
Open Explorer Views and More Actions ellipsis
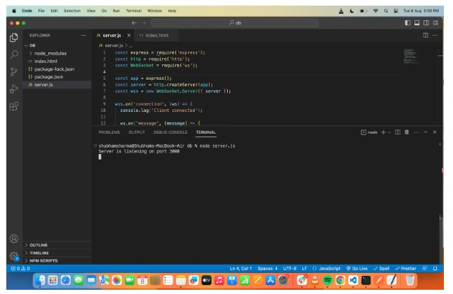coord(83,35)
